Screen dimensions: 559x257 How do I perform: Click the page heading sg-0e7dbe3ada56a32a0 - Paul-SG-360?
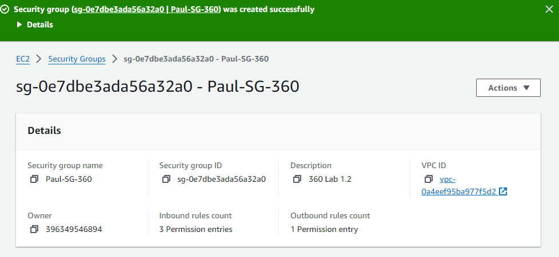[158, 87]
